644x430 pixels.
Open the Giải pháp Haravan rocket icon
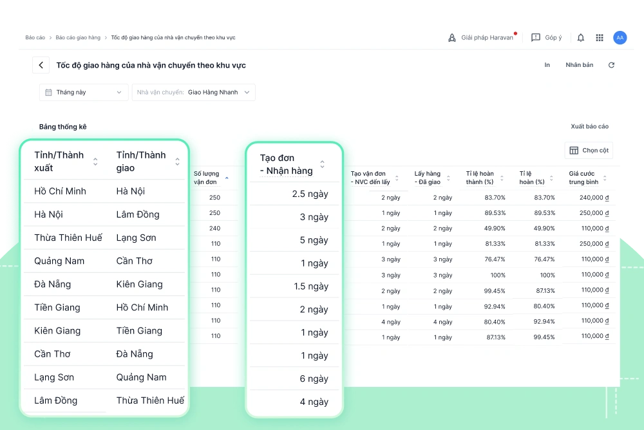[x=452, y=38]
